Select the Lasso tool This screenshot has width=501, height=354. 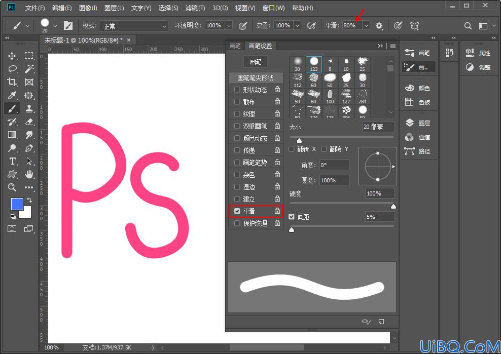coord(12,69)
